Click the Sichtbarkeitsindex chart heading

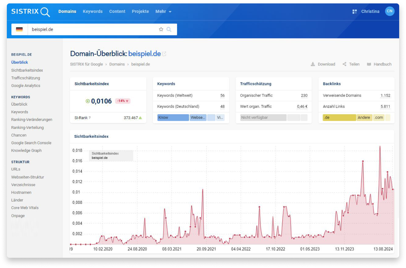pos(91,136)
